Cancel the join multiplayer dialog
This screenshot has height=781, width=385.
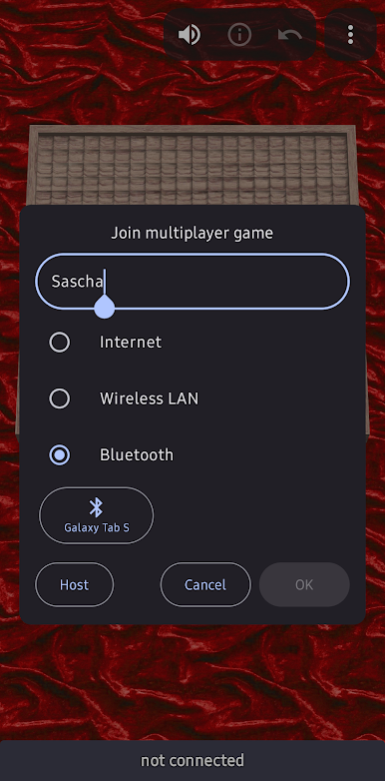click(x=205, y=585)
